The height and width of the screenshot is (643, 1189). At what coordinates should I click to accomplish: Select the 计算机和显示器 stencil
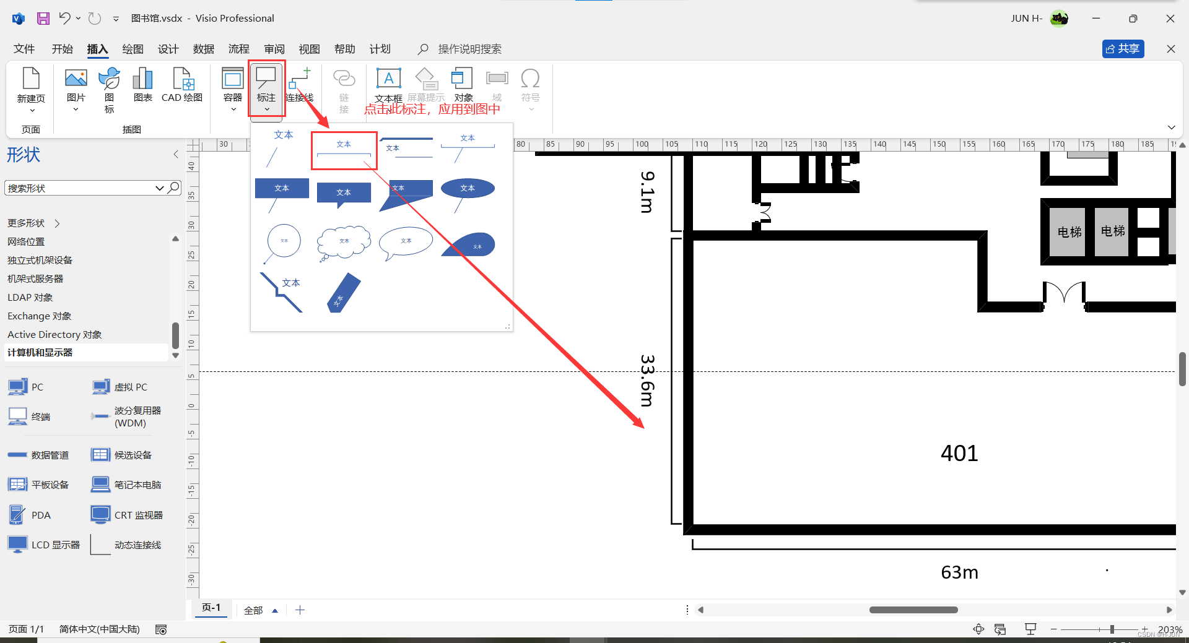point(86,352)
